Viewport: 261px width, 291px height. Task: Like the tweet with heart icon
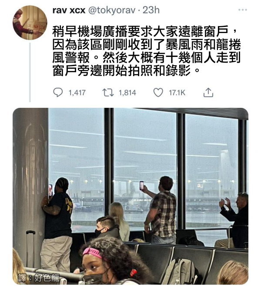(x=158, y=92)
